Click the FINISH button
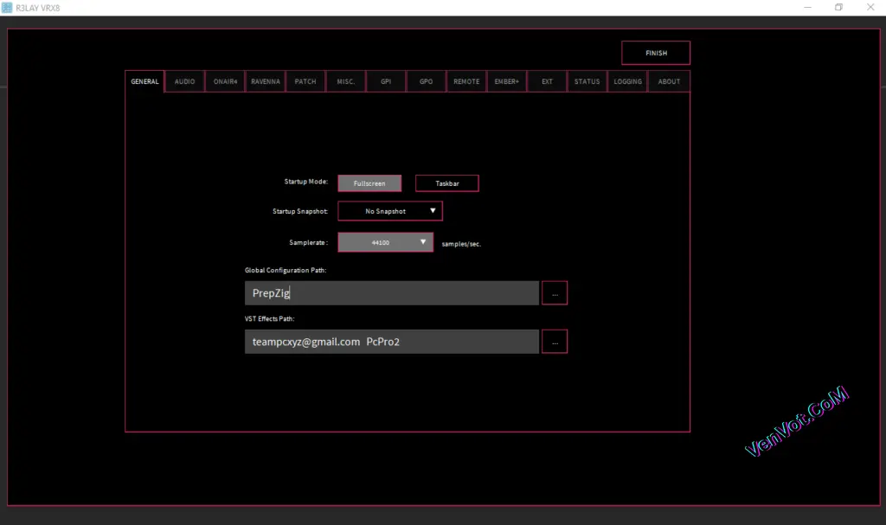Screen dimensions: 886x525 [x=656, y=53]
